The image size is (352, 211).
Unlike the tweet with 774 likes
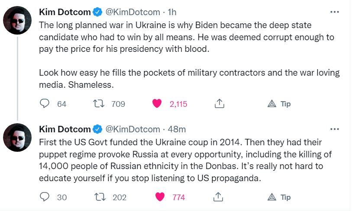(x=160, y=197)
